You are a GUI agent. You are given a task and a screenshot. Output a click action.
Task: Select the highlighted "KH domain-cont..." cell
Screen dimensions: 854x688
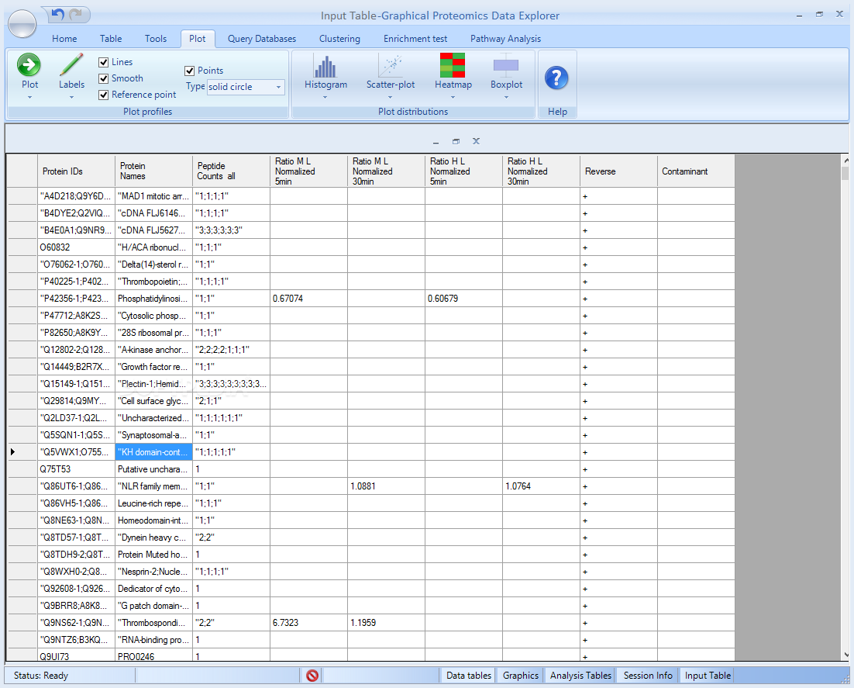tap(153, 452)
